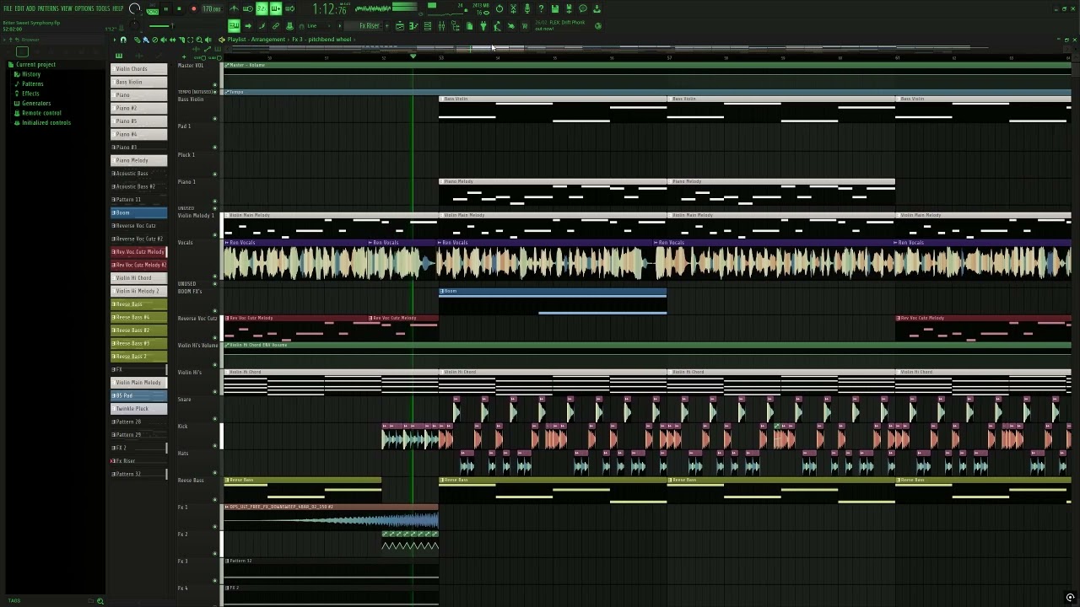The height and width of the screenshot is (607, 1080).
Task: Mute the Bass Violin track
Action: point(214,118)
